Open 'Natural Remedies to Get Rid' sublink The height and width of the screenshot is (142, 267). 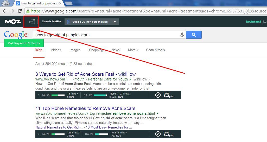[x=59, y=127]
